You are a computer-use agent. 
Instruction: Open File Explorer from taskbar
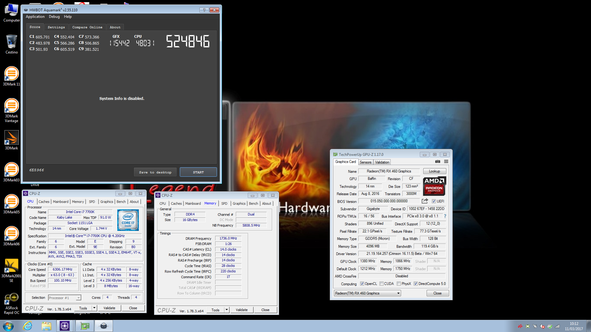[46, 326]
